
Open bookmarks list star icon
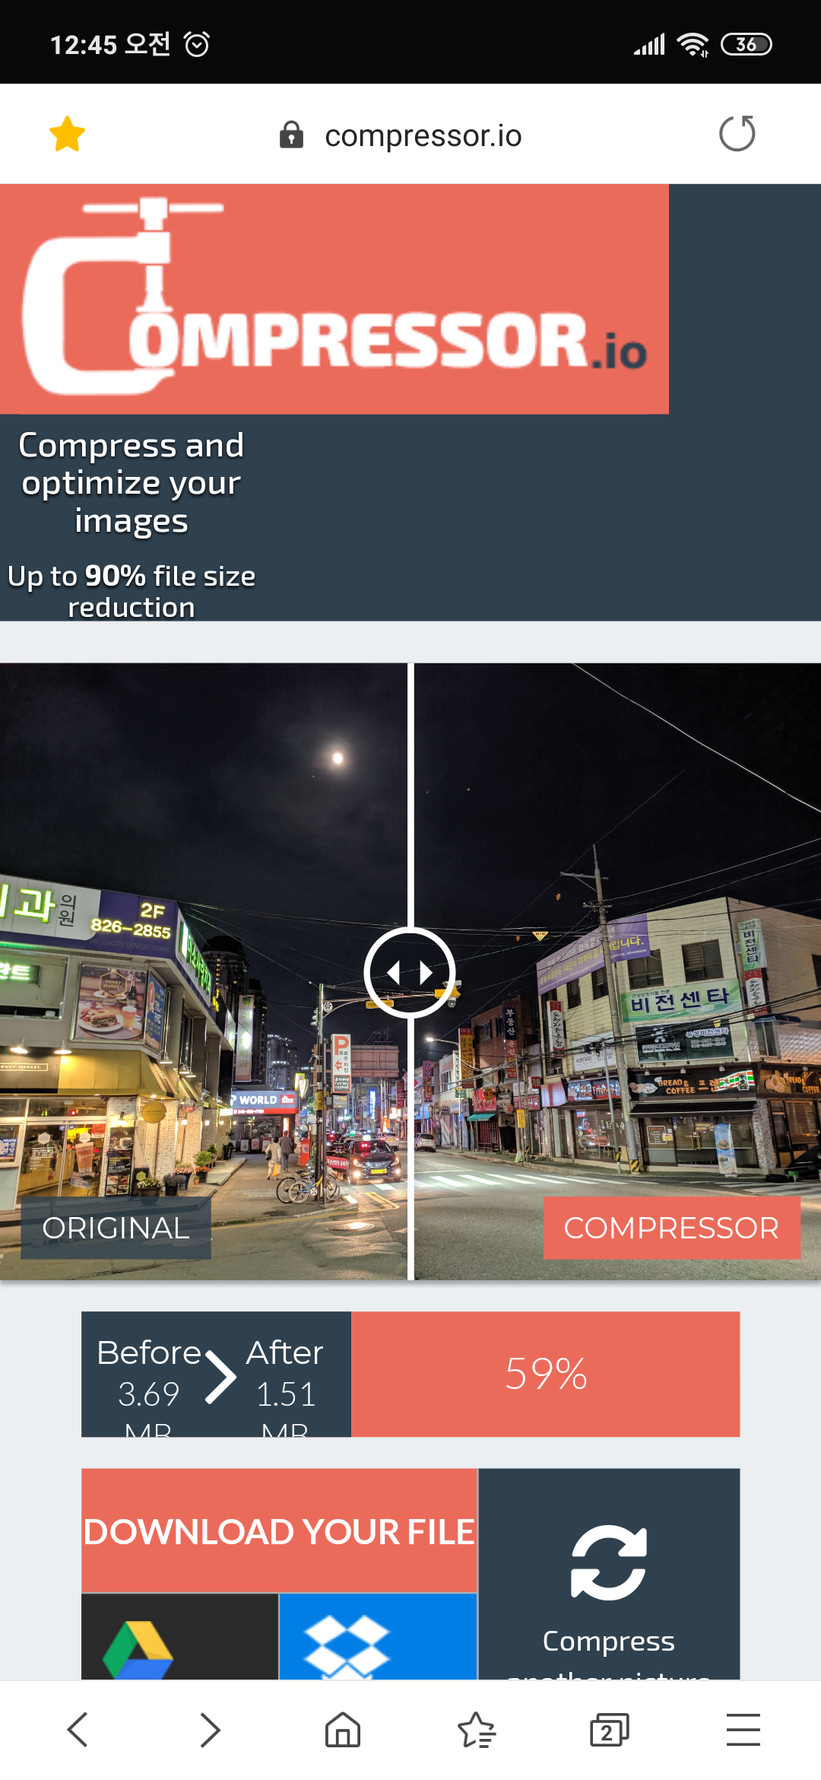pyautogui.click(x=477, y=1730)
